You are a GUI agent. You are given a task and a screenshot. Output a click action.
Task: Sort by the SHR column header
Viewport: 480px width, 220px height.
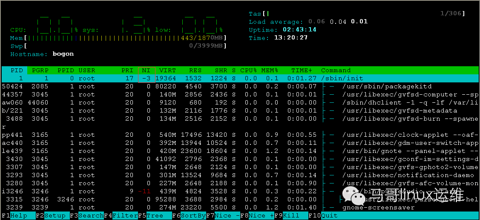click(x=221, y=70)
